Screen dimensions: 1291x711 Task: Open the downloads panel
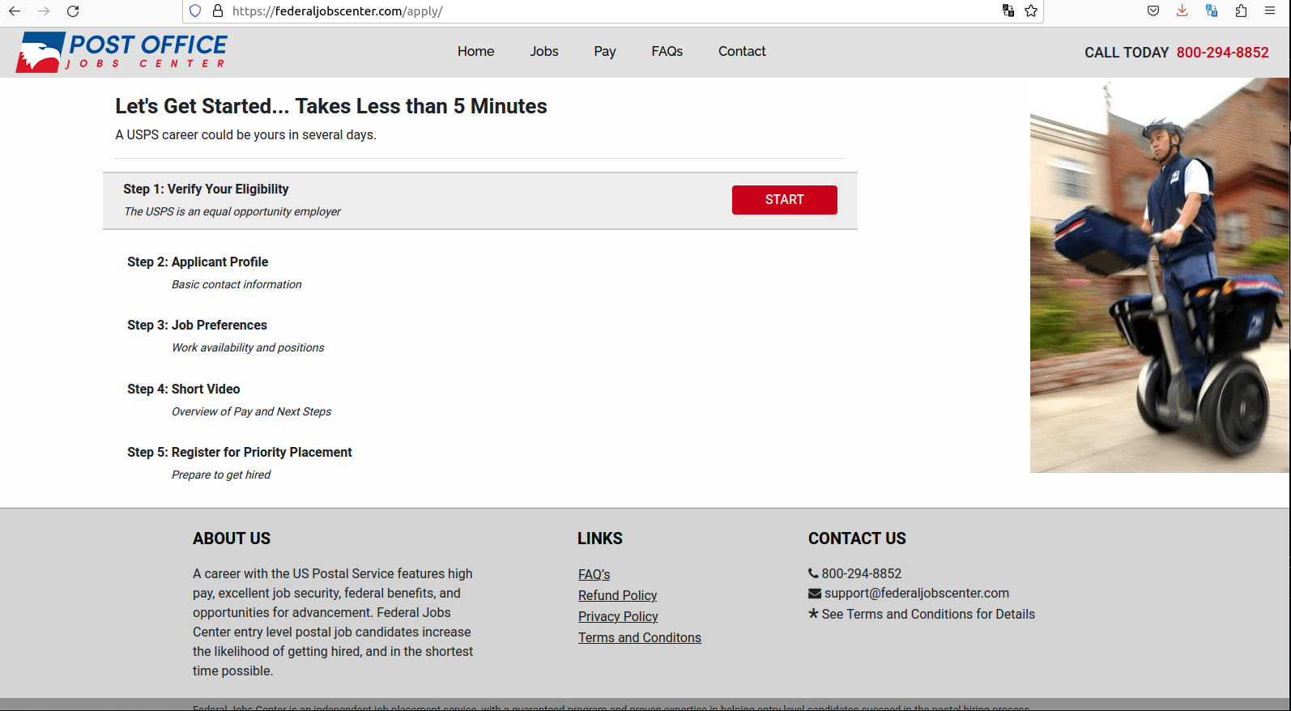pos(1182,11)
